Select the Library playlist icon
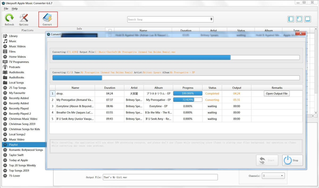319x188 pixels. click(x=5, y=36)
